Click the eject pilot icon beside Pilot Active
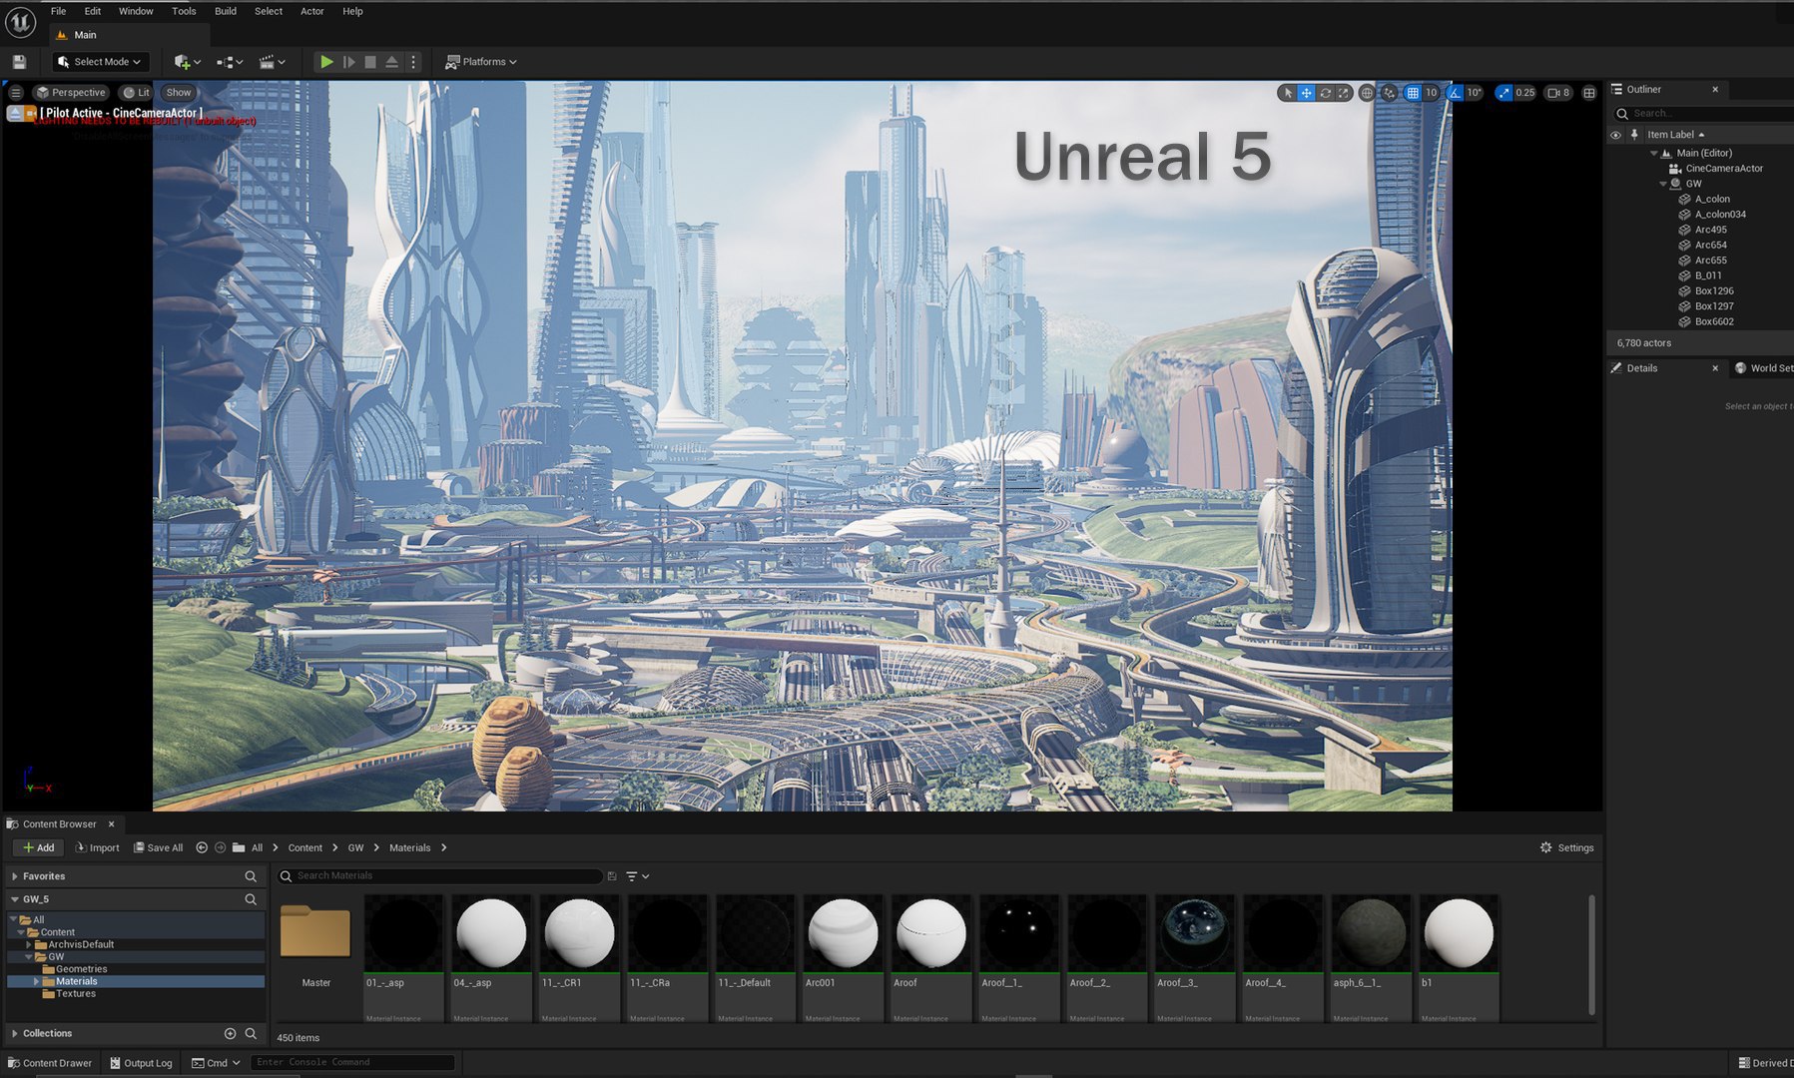The height and width of the screenshot is (1078, 1794). click(16, 114)
